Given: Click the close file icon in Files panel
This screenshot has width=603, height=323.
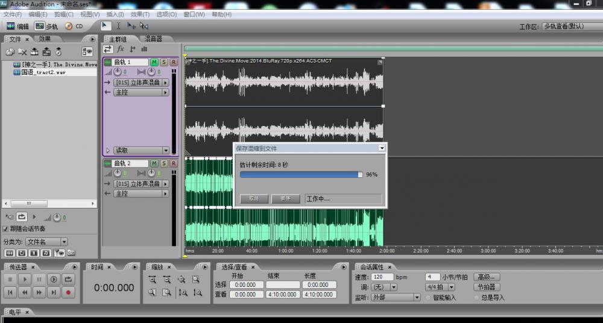Looking at the screenshot, I should tap(23, 52).
